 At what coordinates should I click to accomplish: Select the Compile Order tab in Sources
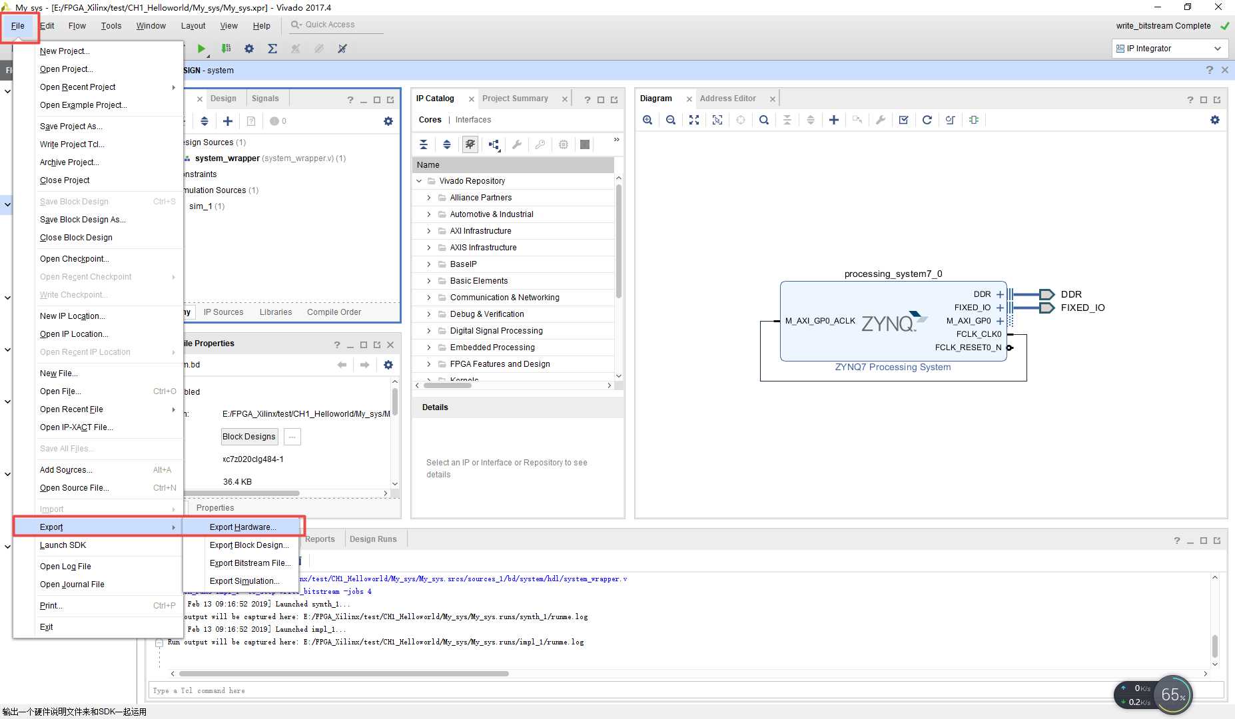coord(334,312)
